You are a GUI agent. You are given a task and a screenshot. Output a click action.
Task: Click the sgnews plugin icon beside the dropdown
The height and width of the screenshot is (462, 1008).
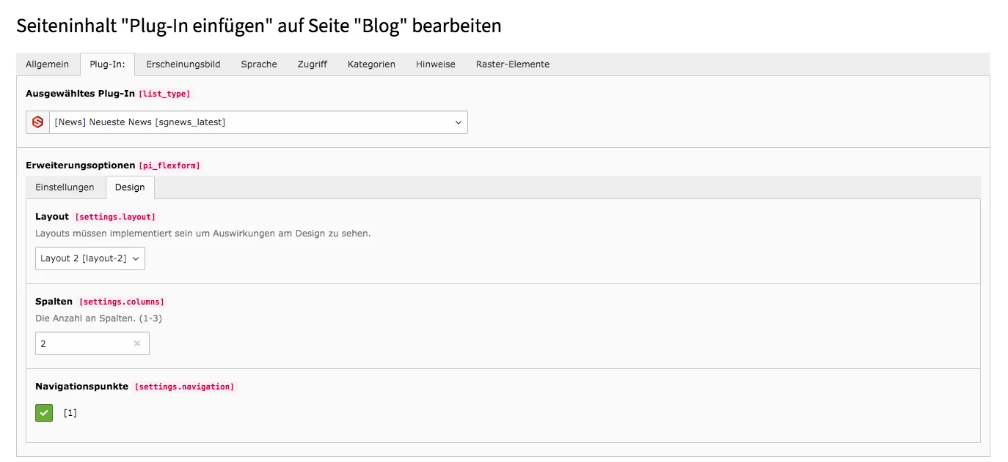[37, 122]
